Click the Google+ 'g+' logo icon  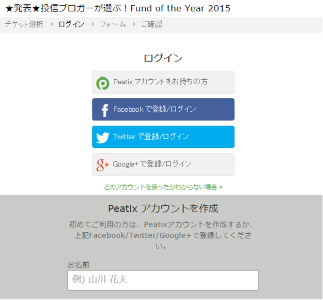[103, 164]
